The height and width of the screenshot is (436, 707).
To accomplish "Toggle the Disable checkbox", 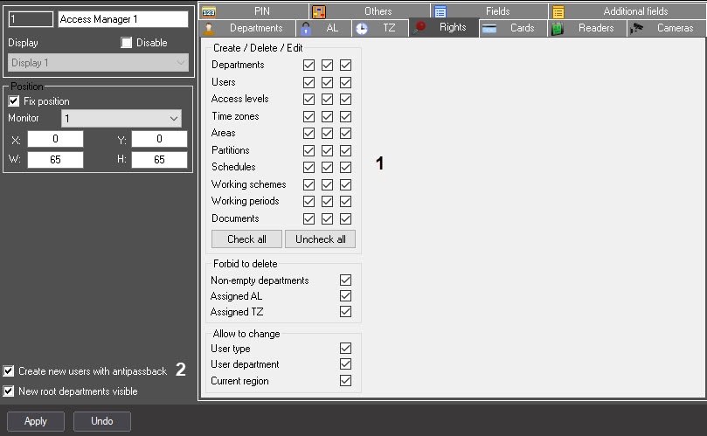I will click(x=126, y=43).
